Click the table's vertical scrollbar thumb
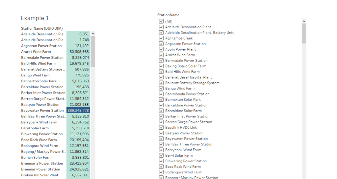 93,51
